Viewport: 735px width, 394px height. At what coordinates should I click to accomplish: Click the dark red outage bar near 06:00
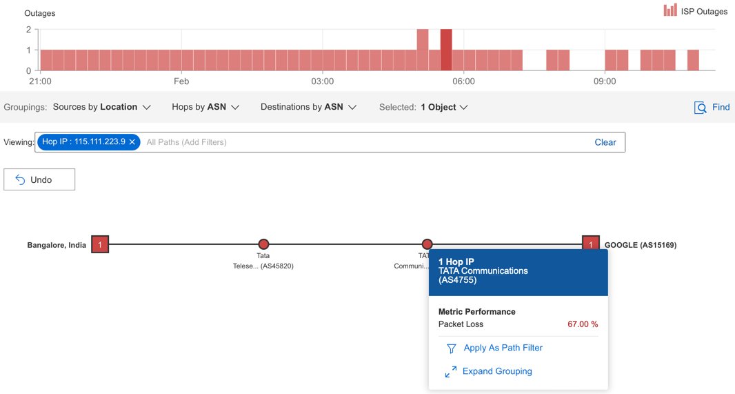446,50
